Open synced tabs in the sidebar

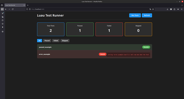click(3, 17)
